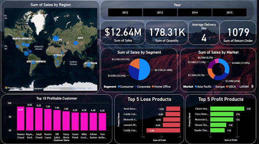Click the Adrian Barton axis label

93,136
